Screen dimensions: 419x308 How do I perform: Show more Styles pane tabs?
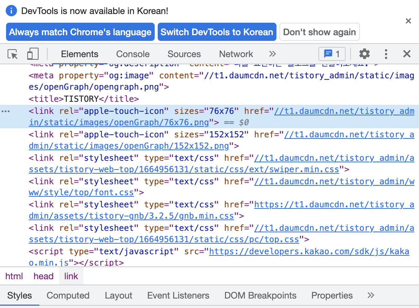point(371,296)
